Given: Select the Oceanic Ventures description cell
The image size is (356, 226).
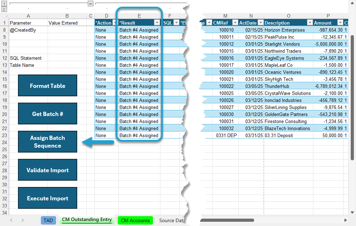Looking at the screenshot, I should 289,72.
